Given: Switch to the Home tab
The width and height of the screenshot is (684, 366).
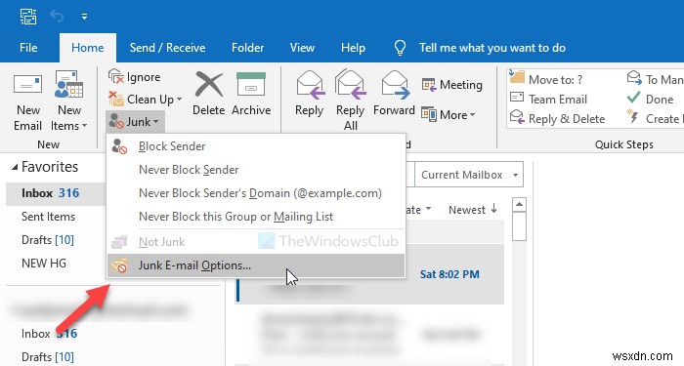Looking at the screenshot, I should [x=88, y=48].
